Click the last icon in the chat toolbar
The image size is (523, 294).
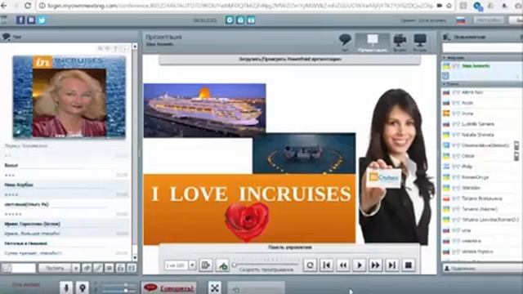[x=132, y=268]
